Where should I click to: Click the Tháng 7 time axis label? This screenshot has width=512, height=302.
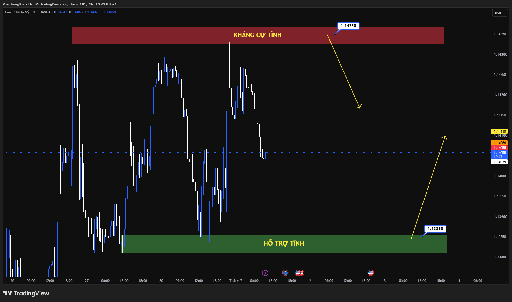tap(236, 280)
